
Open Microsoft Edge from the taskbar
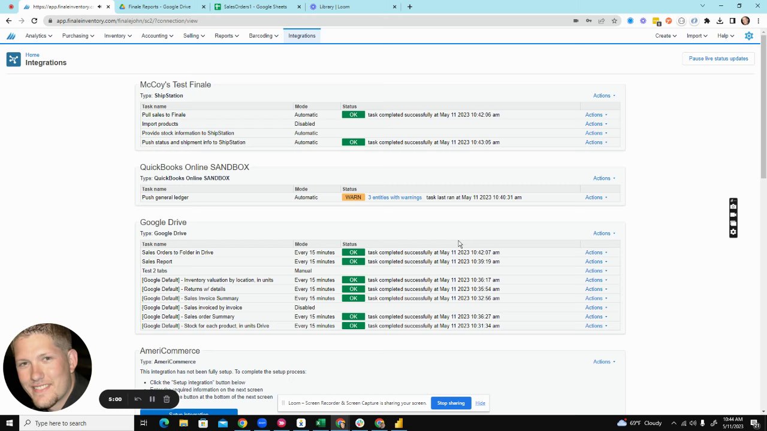(164, 423)
